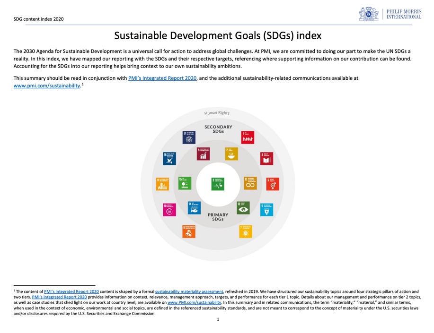Click the SDG 4 Quality Education icon
The width and height of the screenshot is (434, 333).
(266, 159)
